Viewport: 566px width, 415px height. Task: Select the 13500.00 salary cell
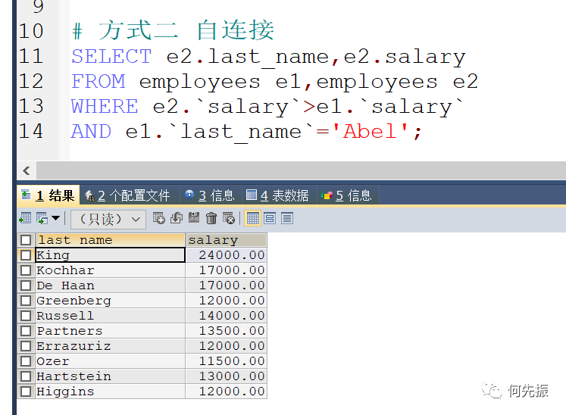coord(227,331)
